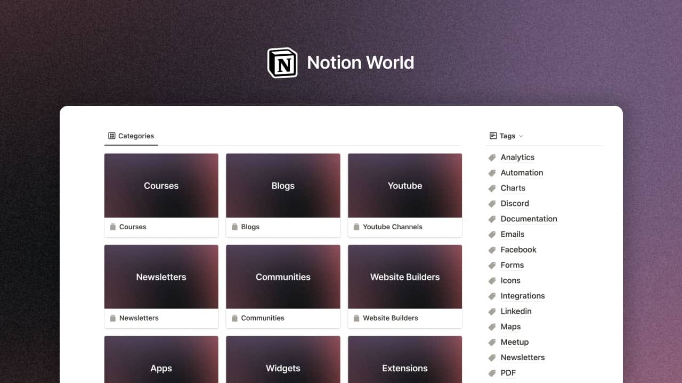The height and width of the screenshot is (383, 682).
Task: Open the Communities cover thumbnail
Action: tap(283, 277)
